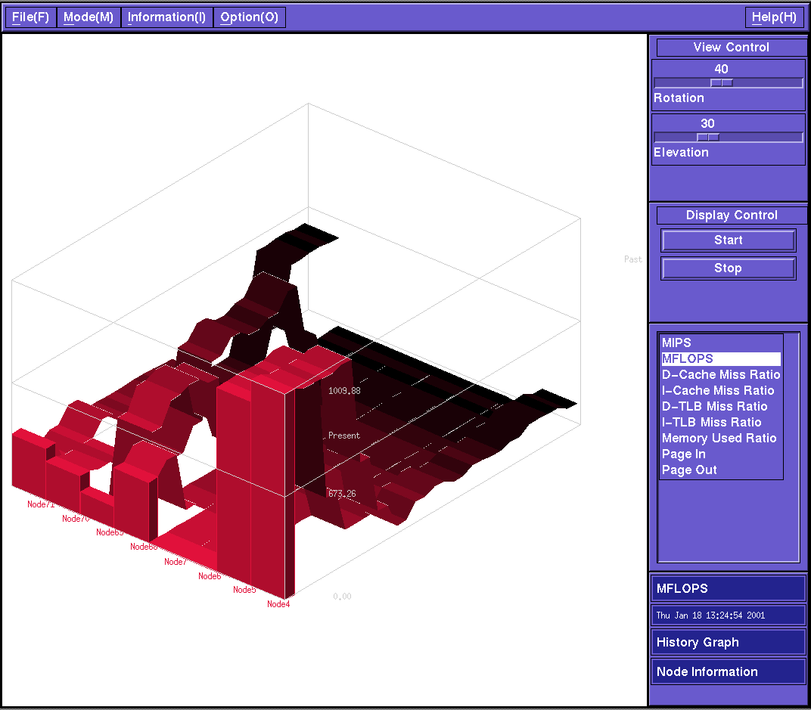Open the Node Information panel

(x=728, y=672)
